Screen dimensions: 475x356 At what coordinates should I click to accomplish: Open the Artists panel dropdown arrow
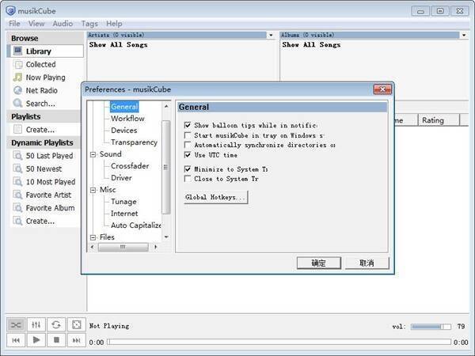point(271,36)
